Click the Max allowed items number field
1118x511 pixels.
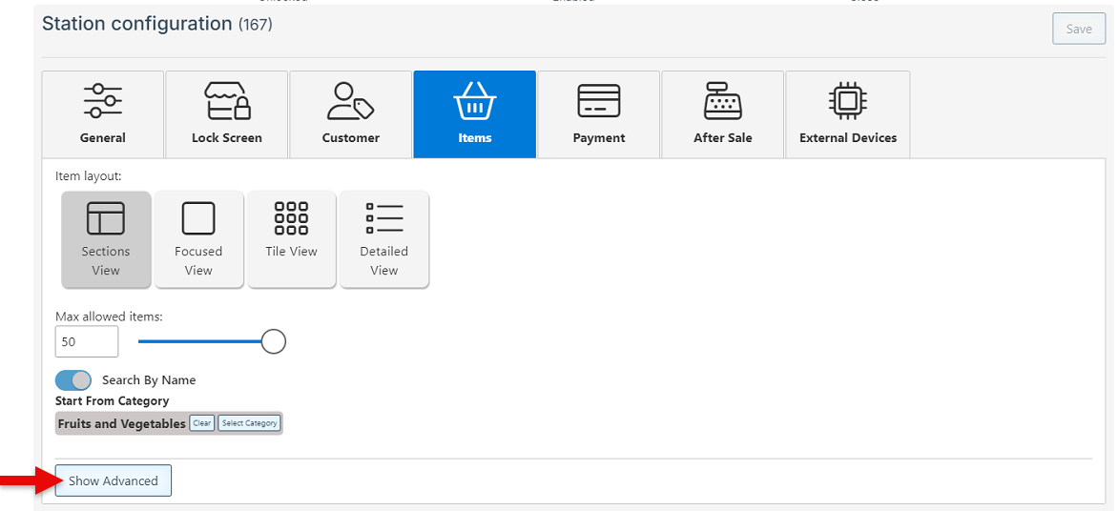(x=87, y=341)
